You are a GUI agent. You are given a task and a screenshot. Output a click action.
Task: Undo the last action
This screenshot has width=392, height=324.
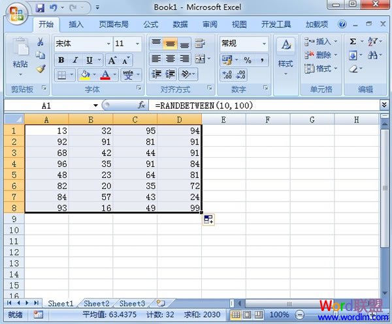[x=53, y=8]
